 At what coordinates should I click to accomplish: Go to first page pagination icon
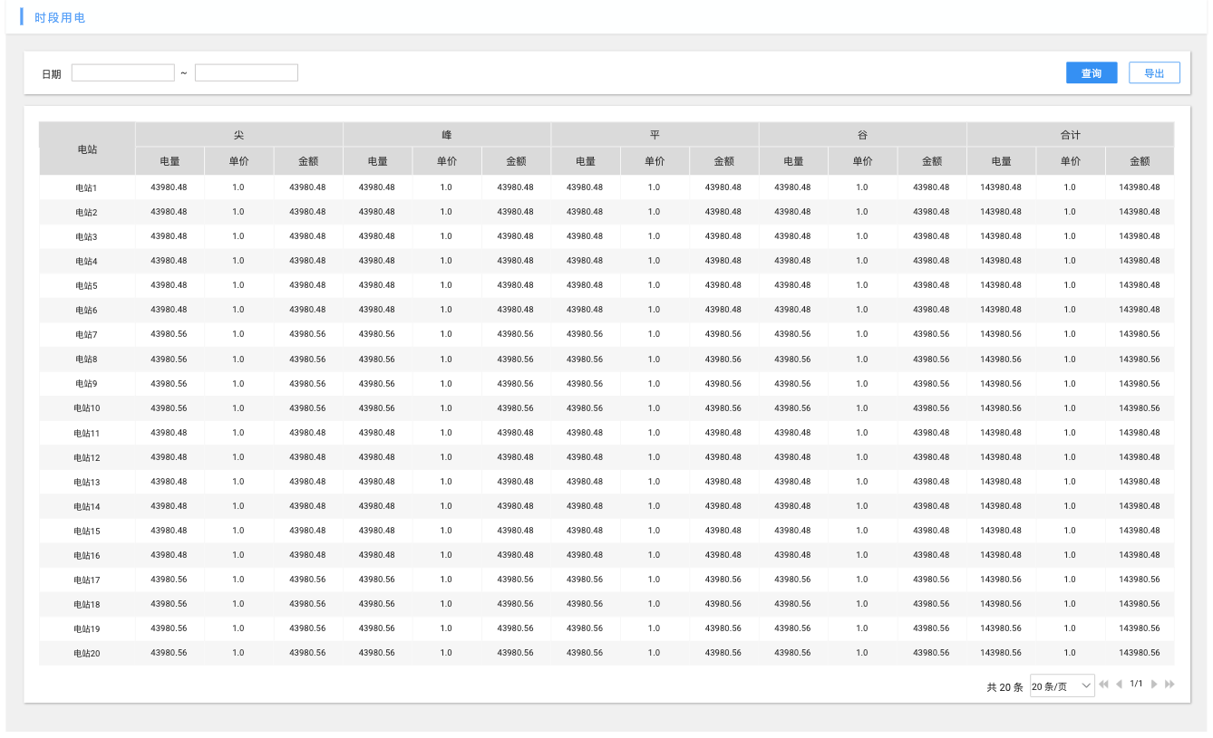(1103, 684)
